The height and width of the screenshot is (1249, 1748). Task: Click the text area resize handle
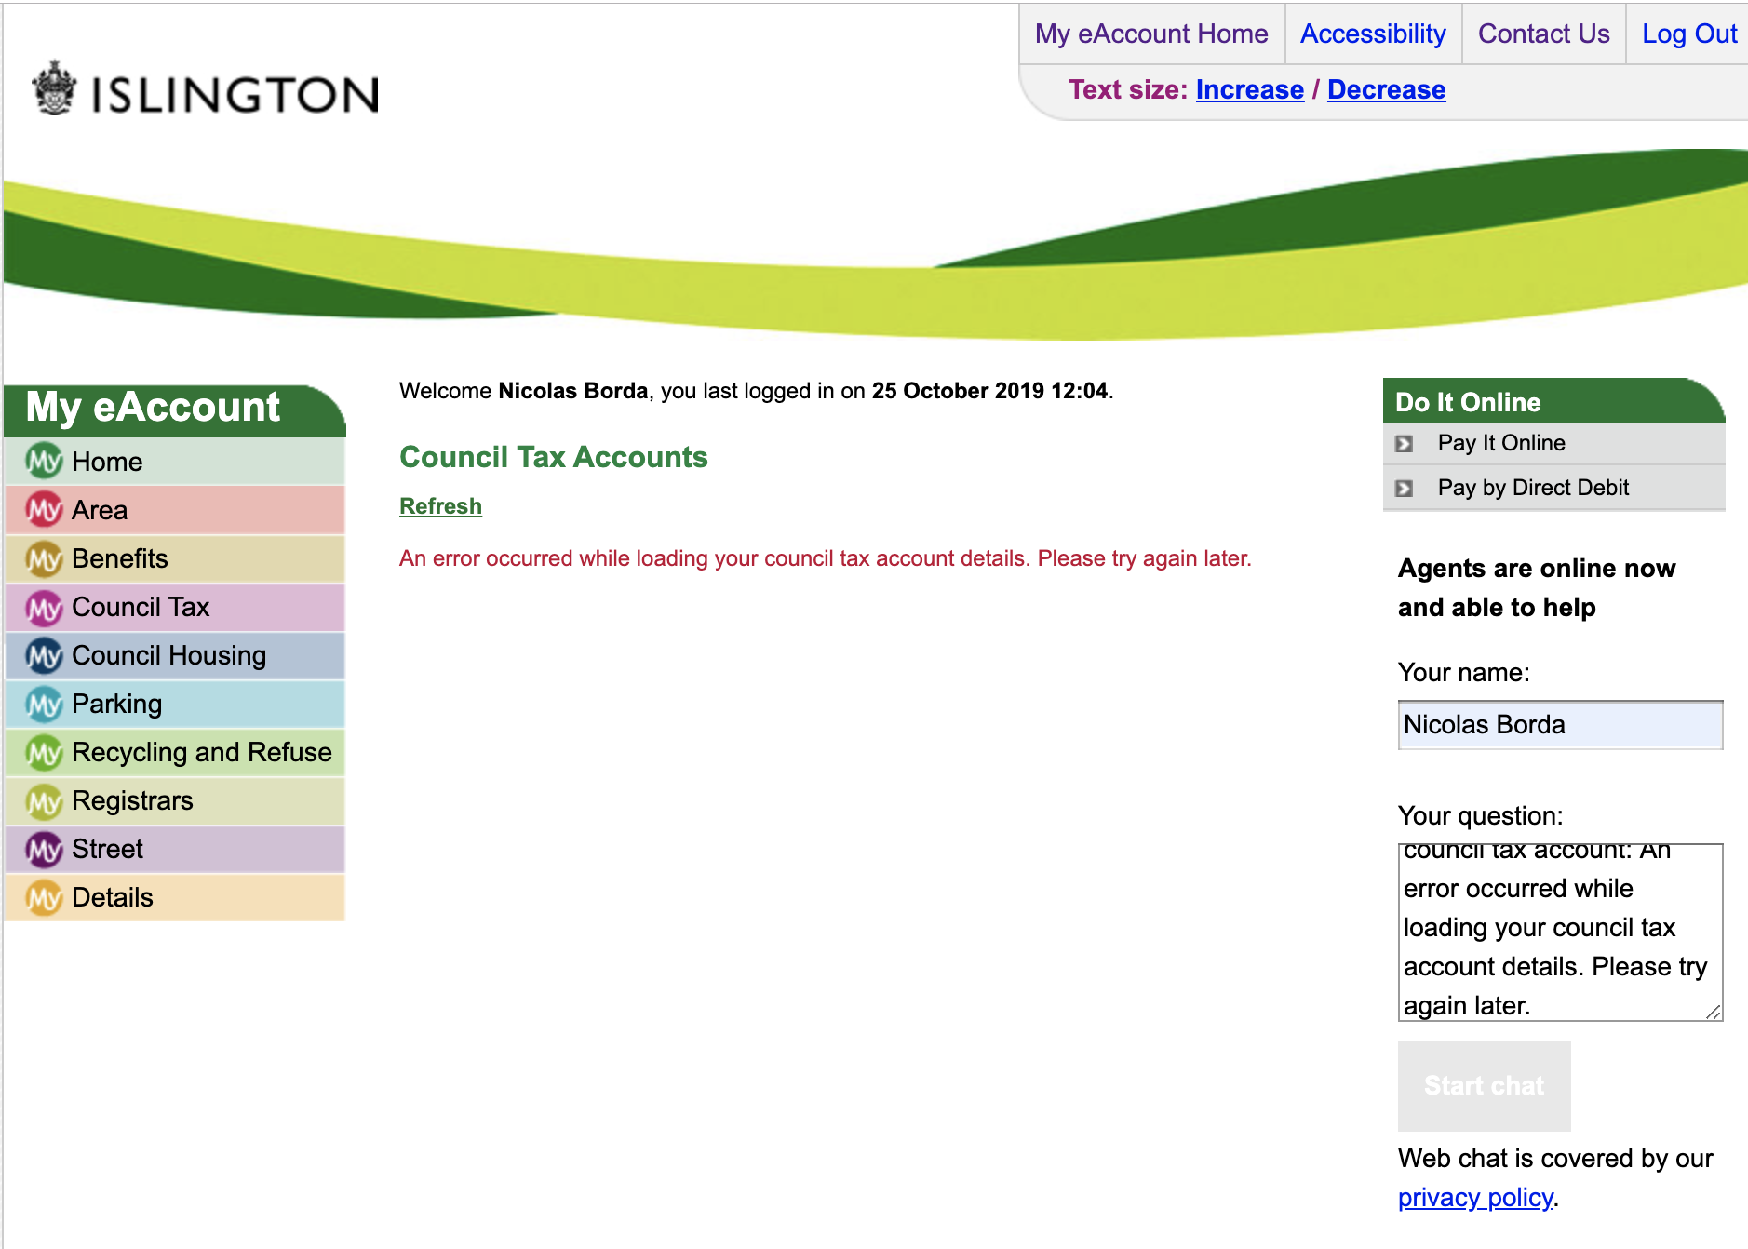pyautogui.click(x=1714, y=1012)
